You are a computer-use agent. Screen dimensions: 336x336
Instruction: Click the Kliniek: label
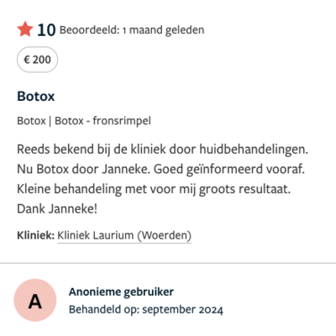point(35,235)
